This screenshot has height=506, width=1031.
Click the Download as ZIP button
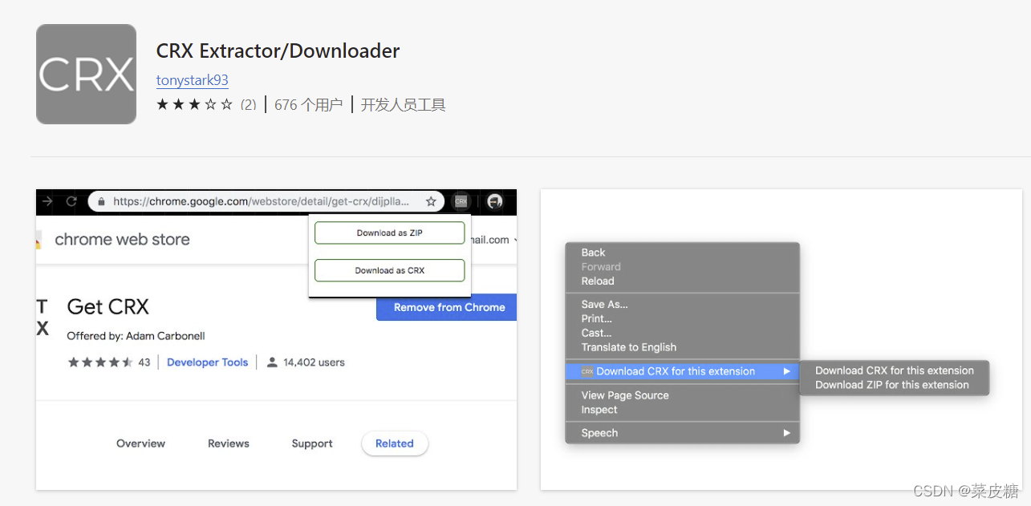(x=389, y=233)
